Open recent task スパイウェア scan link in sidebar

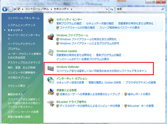(24, 103)
